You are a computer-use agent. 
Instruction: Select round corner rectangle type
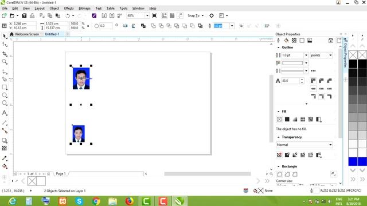279,174
